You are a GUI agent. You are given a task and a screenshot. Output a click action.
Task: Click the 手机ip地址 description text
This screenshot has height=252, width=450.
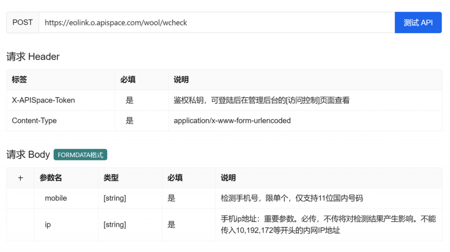point(328,224)
